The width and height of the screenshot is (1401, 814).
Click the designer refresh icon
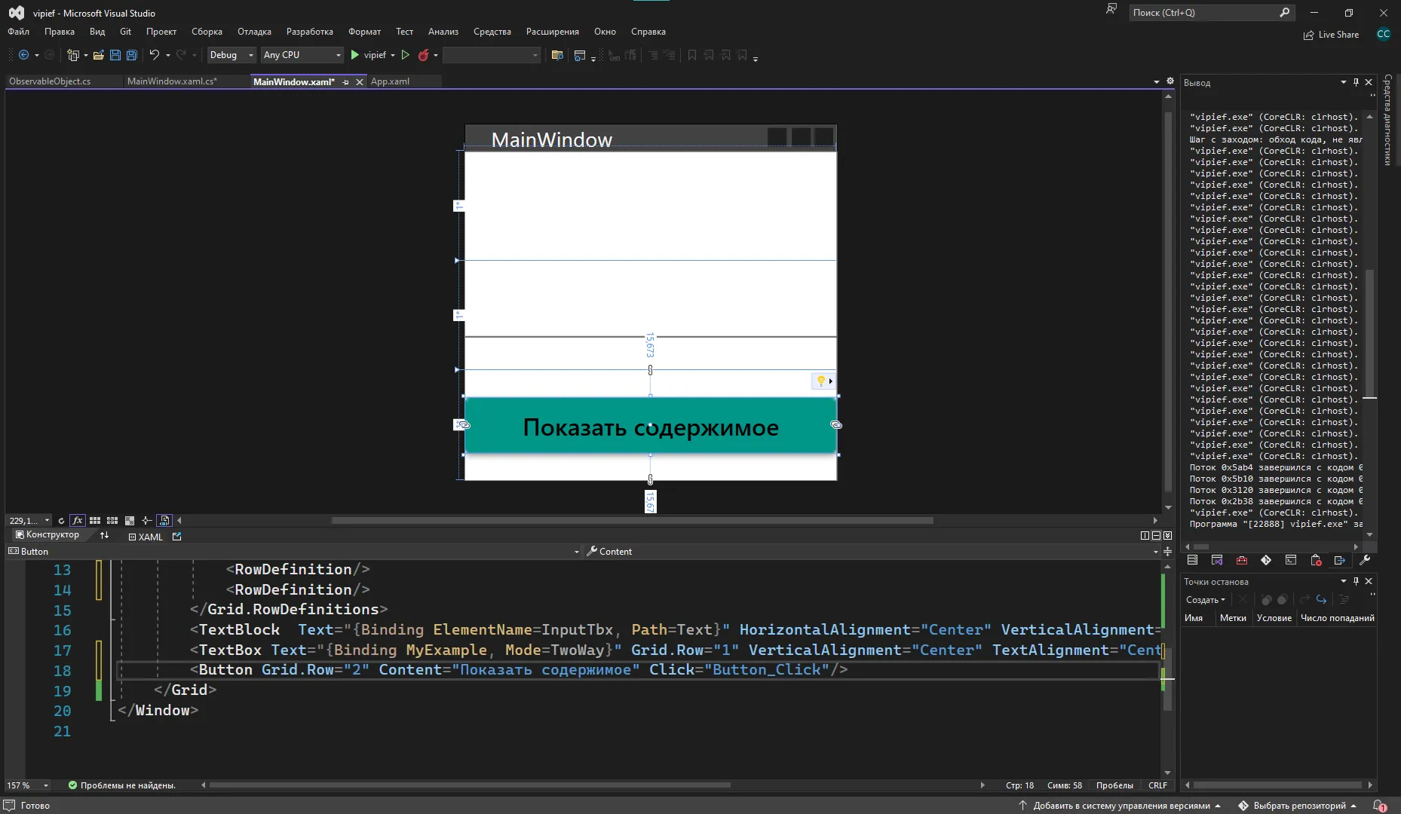click(x=61, y=520)
